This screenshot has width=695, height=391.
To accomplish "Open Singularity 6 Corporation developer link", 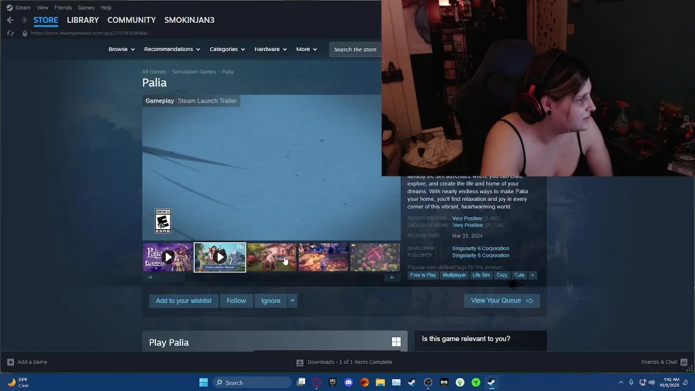I will point(481,249).
